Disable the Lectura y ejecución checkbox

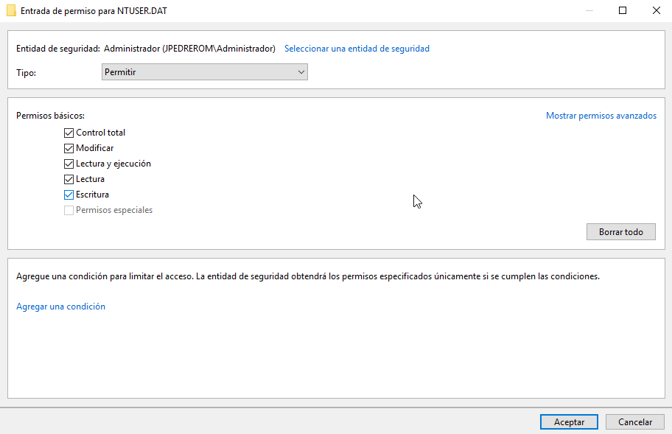(69, 164)
